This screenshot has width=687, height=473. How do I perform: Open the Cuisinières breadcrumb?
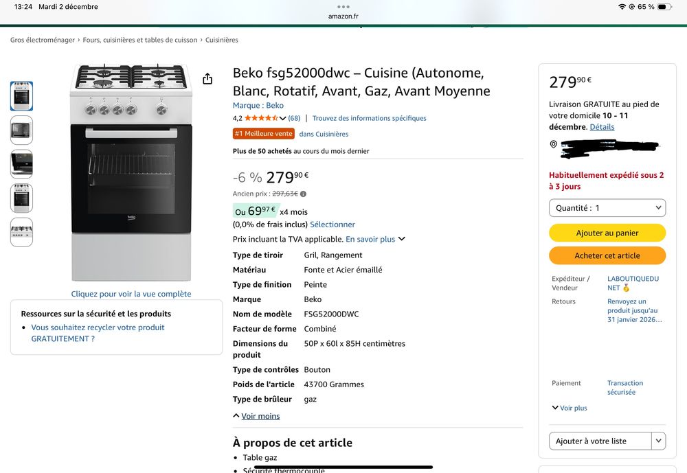click(222, 40)
